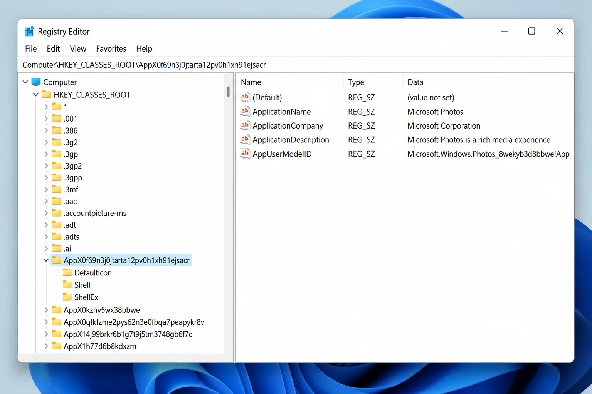Maximize the Registry Editor window

[531, 31]
